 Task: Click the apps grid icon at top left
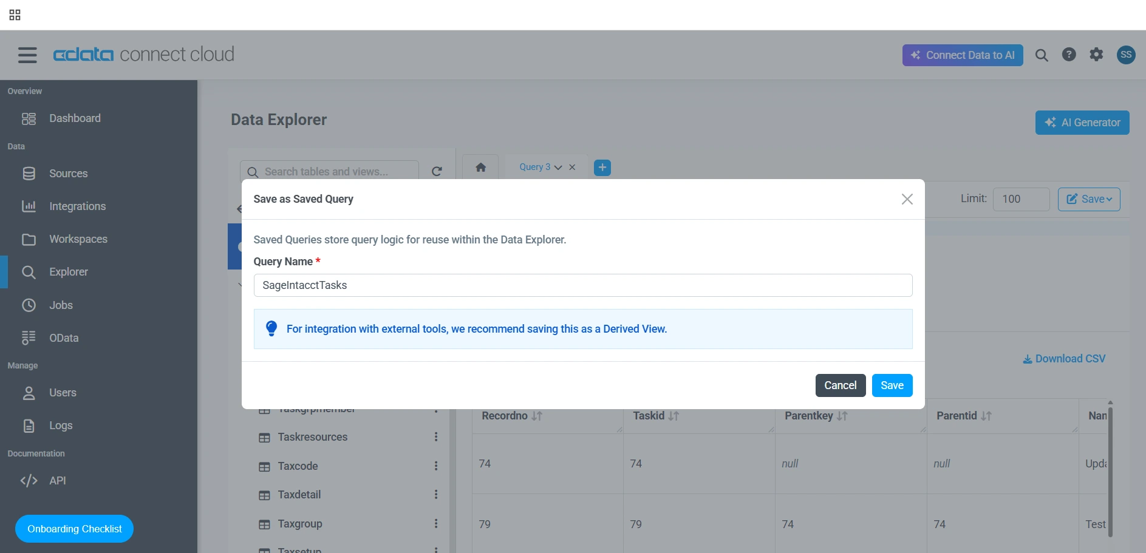click(x=15, y=15)
